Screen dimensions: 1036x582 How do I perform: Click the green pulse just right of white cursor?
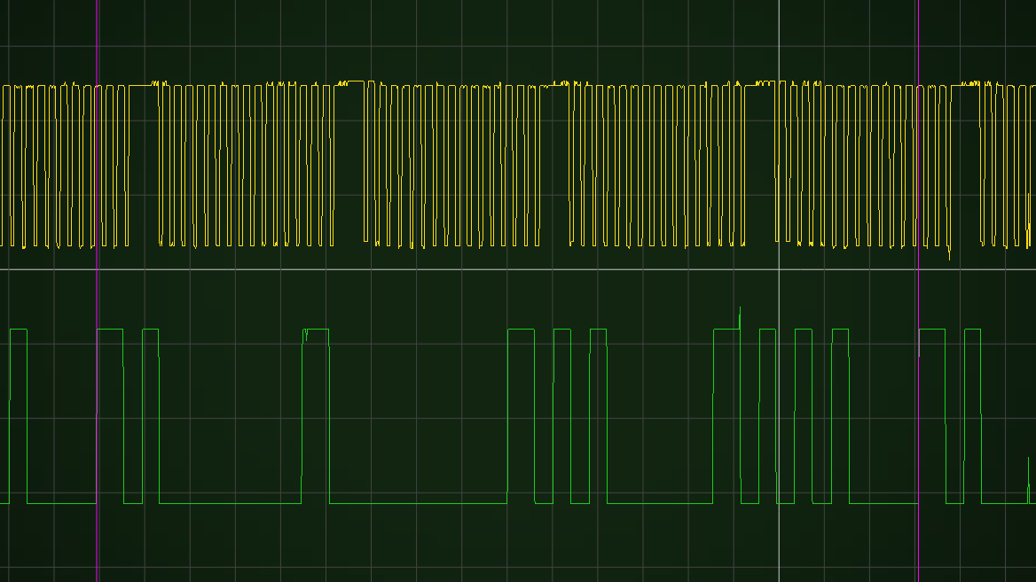pos(803,330)
